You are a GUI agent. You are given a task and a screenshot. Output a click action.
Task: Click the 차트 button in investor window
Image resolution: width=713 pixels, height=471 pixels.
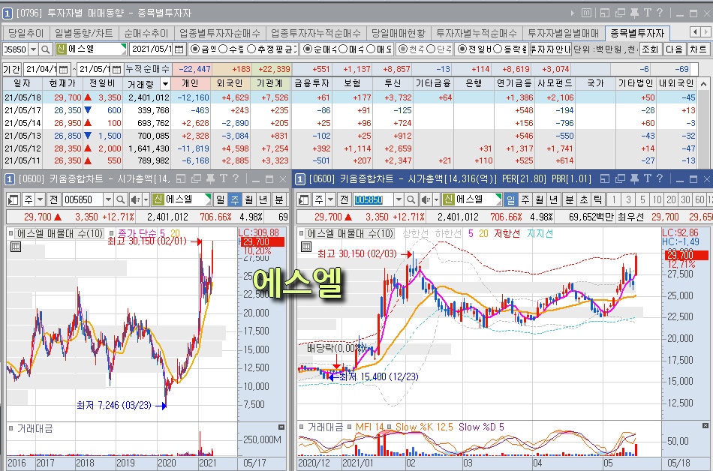(x=698, y=49)
